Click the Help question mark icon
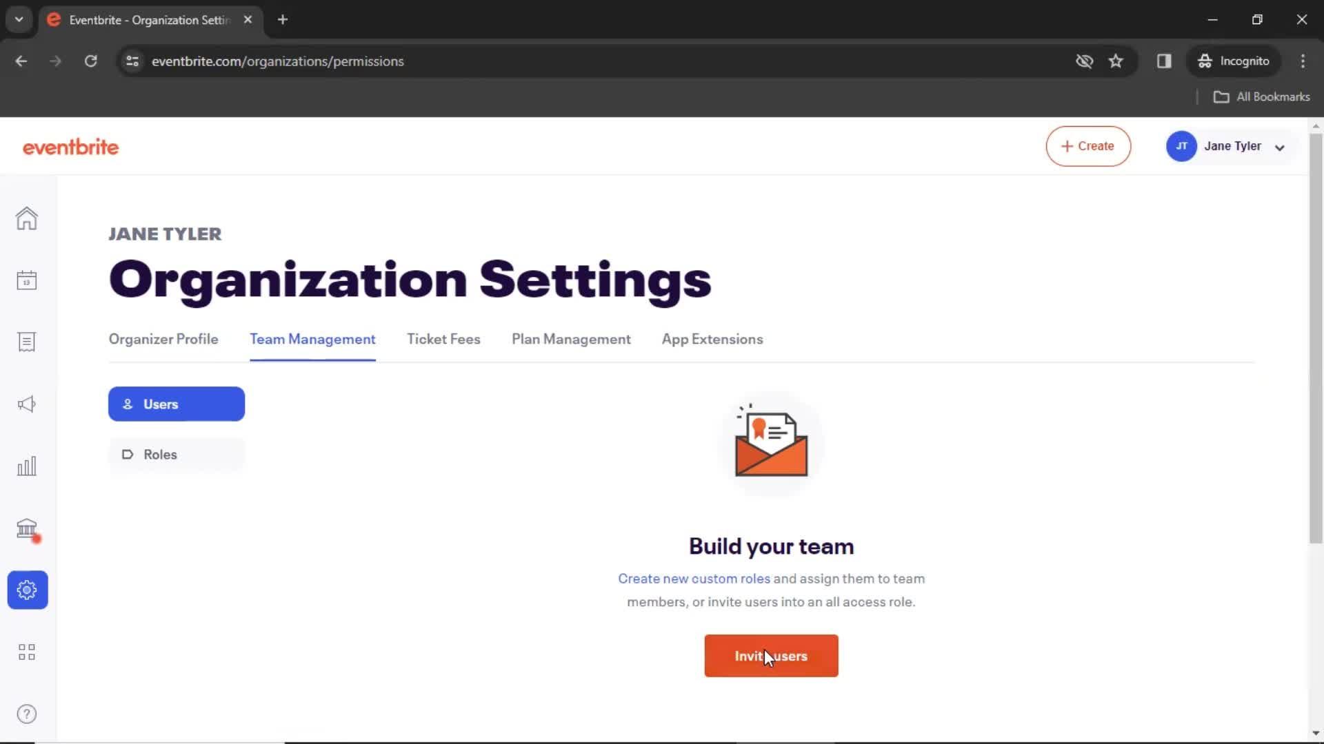Viewport: 1324px width, 744px height. click(x=26, y=714)
